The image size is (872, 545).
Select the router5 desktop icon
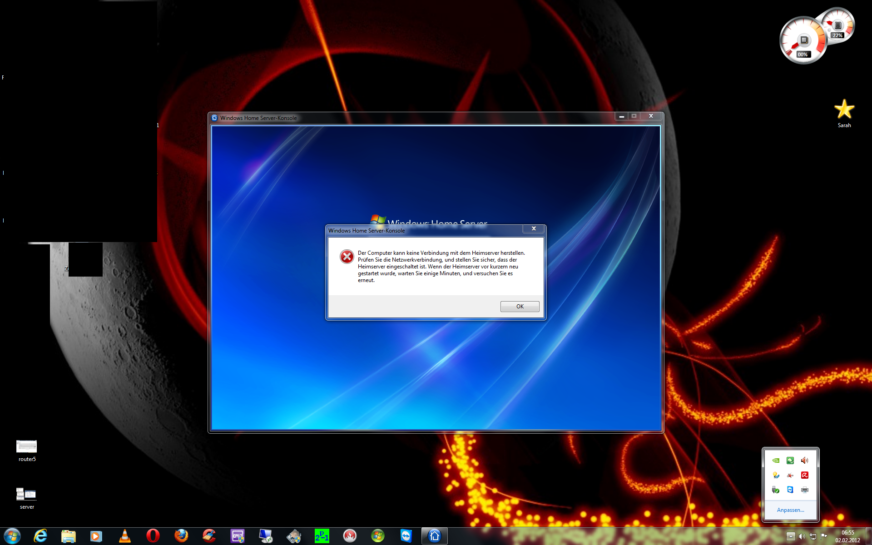[27, 451]
